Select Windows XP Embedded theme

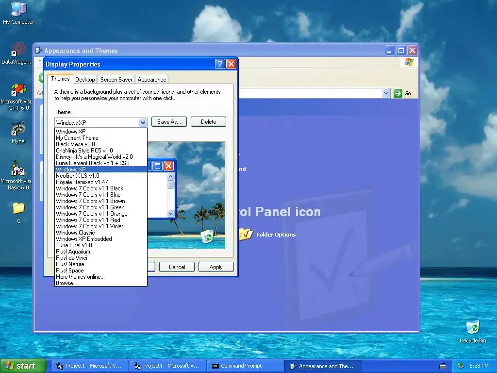coord(101,239)
